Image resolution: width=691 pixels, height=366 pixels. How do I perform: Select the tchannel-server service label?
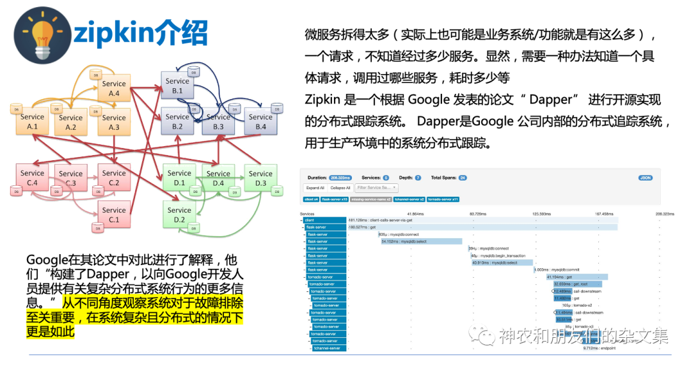(330, 348)
